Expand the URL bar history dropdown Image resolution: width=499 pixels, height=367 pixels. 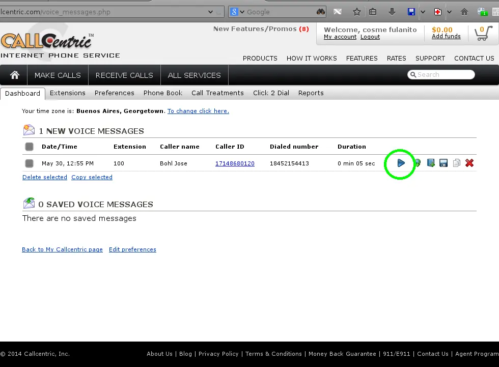[x=210, y=12]
